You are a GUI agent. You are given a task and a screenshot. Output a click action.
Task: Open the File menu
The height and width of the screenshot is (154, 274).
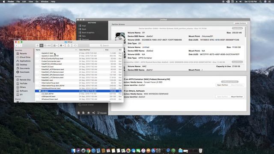pos(18,2)
